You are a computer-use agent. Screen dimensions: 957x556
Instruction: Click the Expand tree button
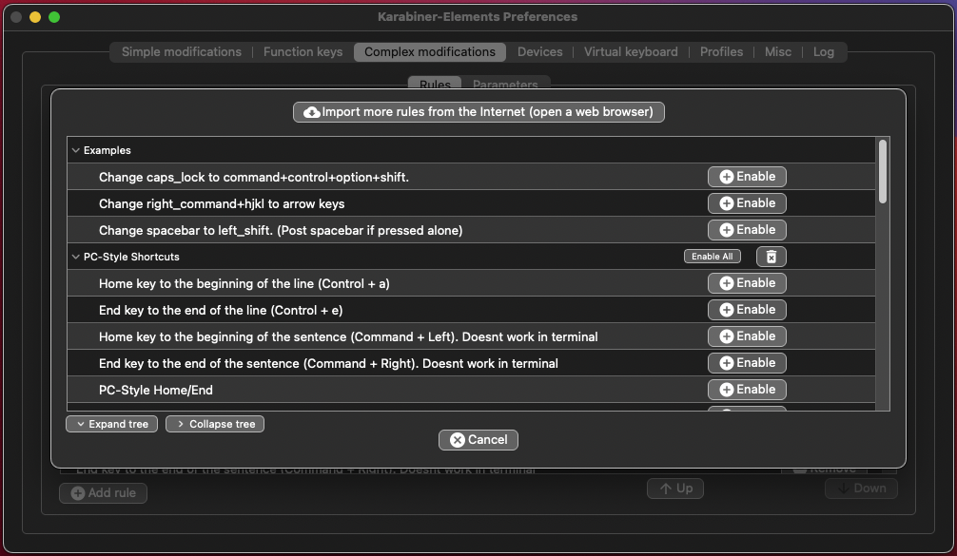click(x=111, y=424)
